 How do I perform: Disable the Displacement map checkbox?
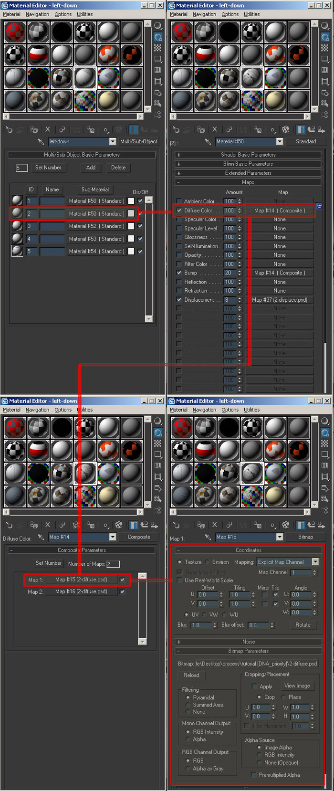click(179, 300)
